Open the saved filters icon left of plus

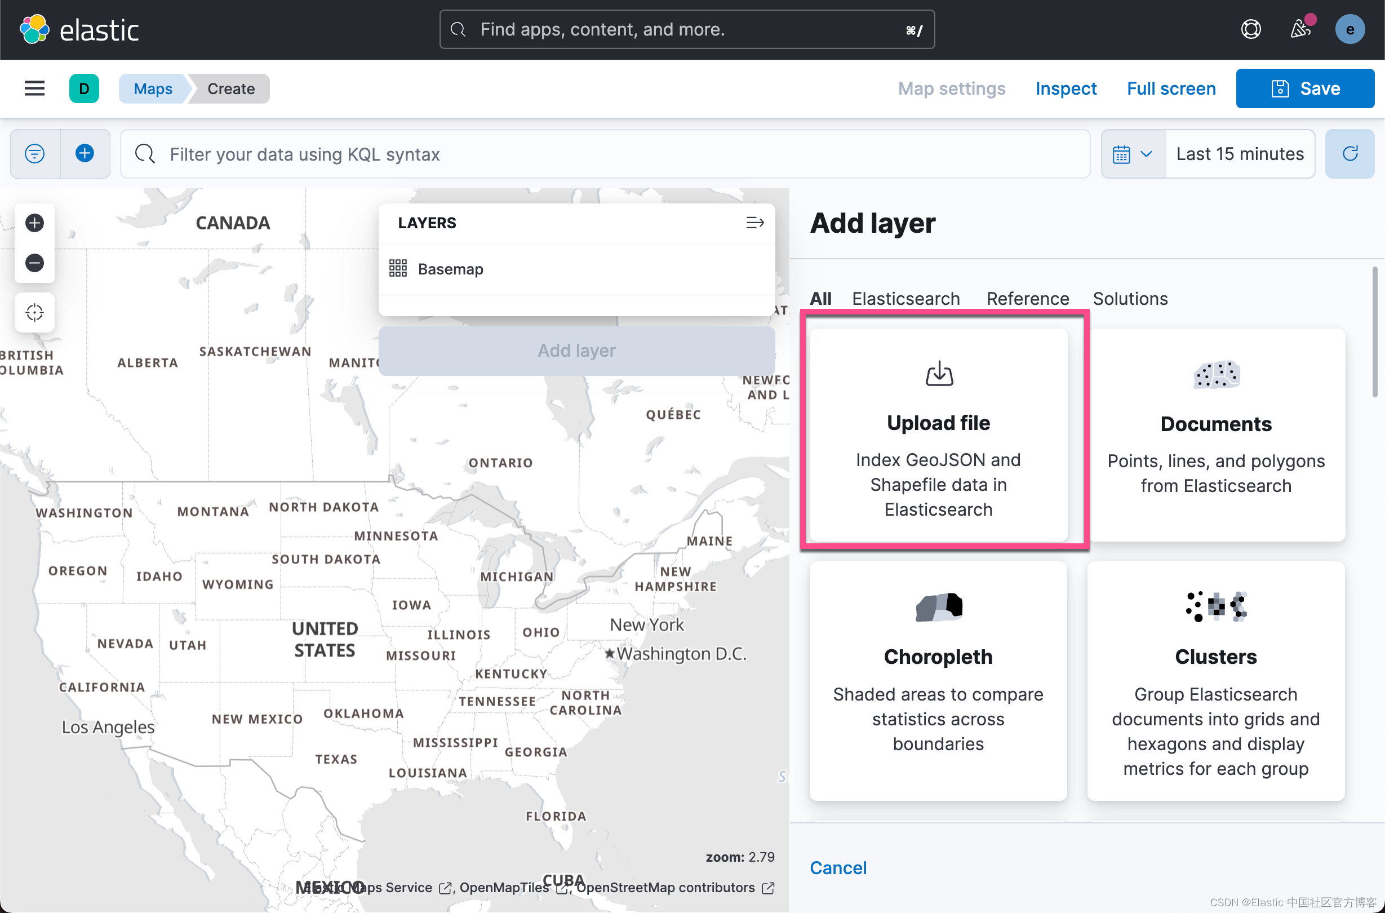pyautogui.click(x=35, y=154)
